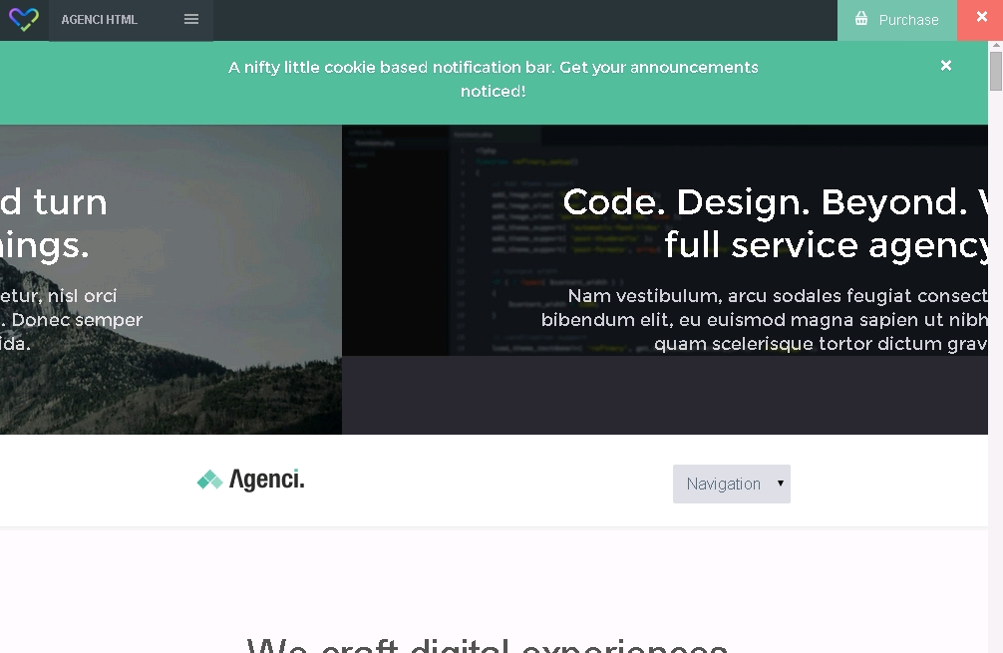Click the Agenci diamond logo icon
The height and width of the screenshot is (653, 1003).
tap(209, 481)
